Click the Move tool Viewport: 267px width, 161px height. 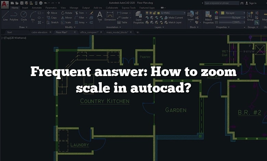click(52, 13)
